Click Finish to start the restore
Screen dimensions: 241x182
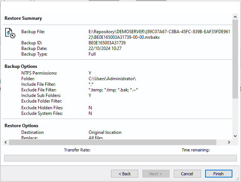219,174
